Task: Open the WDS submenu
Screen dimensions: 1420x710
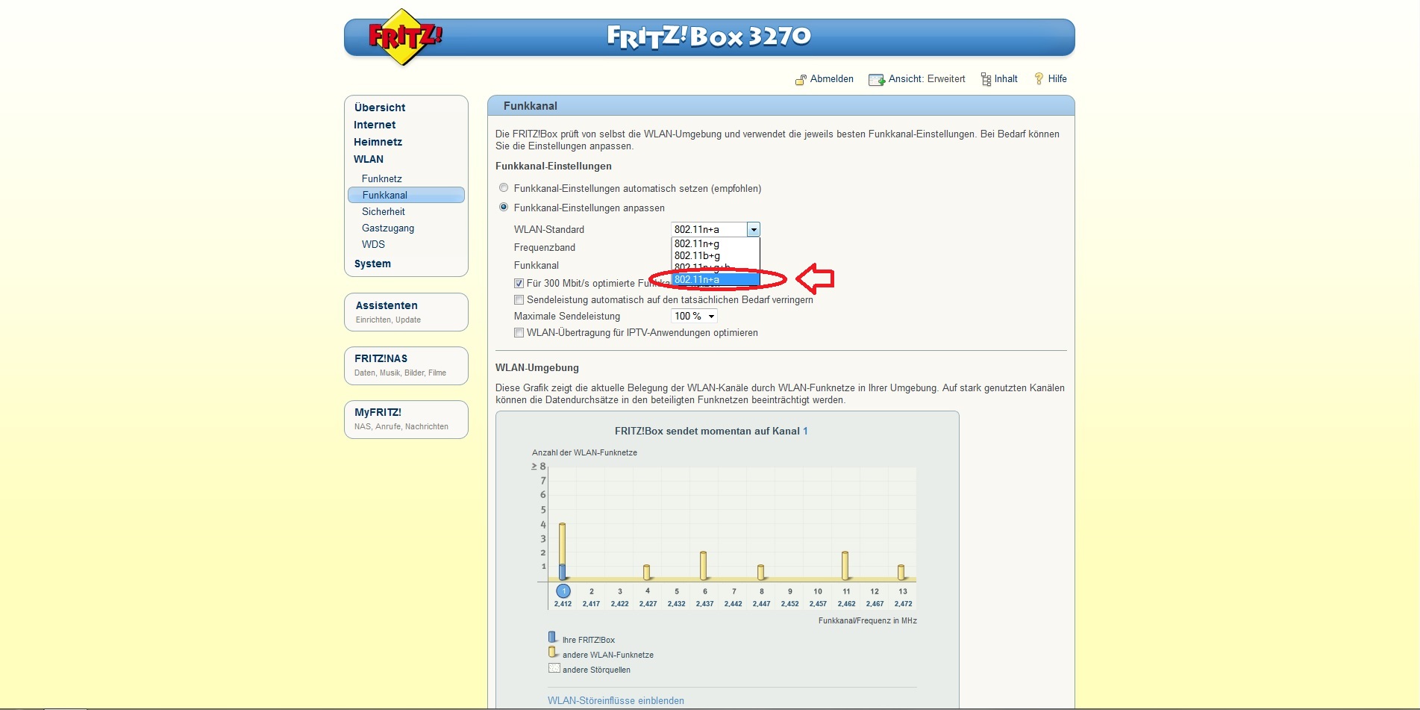Action: coord(373,244)
